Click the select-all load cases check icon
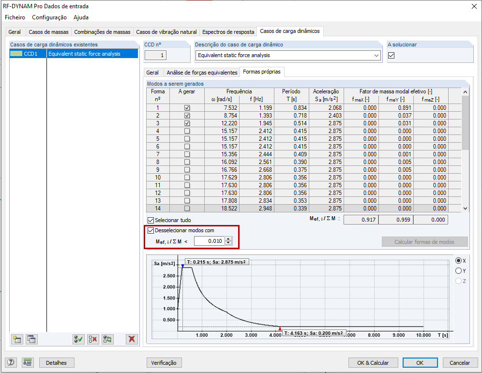The image size is (482, 373). click(x=78, y=339)
